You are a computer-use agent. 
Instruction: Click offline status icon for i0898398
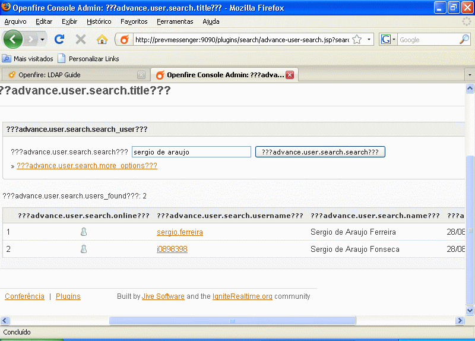point(84,250)
